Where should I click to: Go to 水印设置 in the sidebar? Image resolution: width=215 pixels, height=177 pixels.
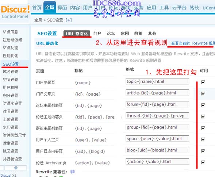[11, 127]
